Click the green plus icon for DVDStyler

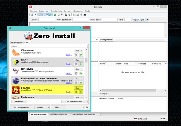[x=81, y=73]
